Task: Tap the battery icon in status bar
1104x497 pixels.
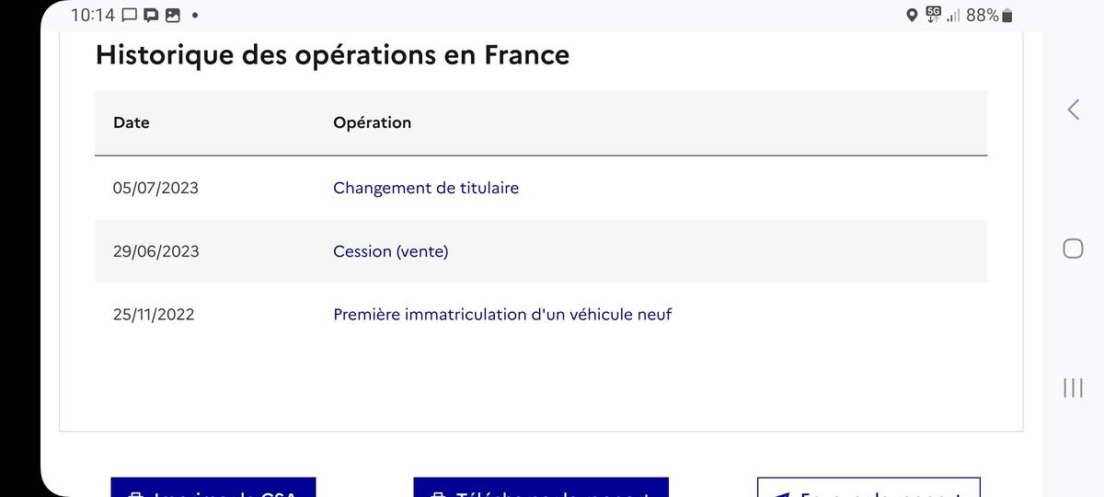Action: [1007, 16]
